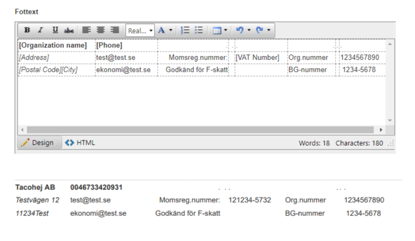Insert a bulleted list
The image size is (415, 241).
pyautogui.click(x=199, y=30)
